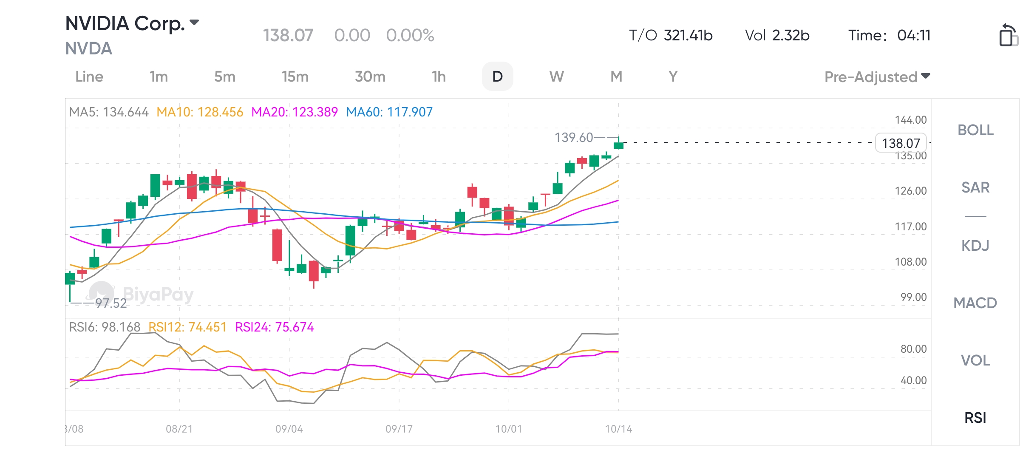Click the RSI12: 74.451 label
The image size is (1020, 459).
point(187,327)
